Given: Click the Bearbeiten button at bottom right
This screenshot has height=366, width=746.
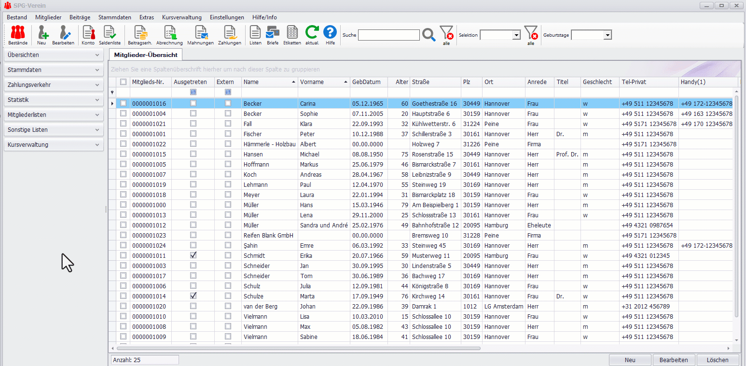Looking at the screenshot, I should click(x=674, y=360).
